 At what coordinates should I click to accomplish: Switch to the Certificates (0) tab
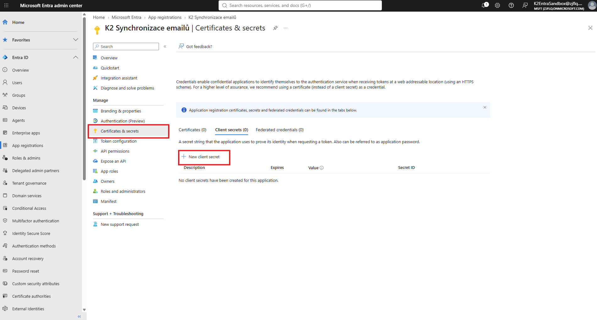193,130
